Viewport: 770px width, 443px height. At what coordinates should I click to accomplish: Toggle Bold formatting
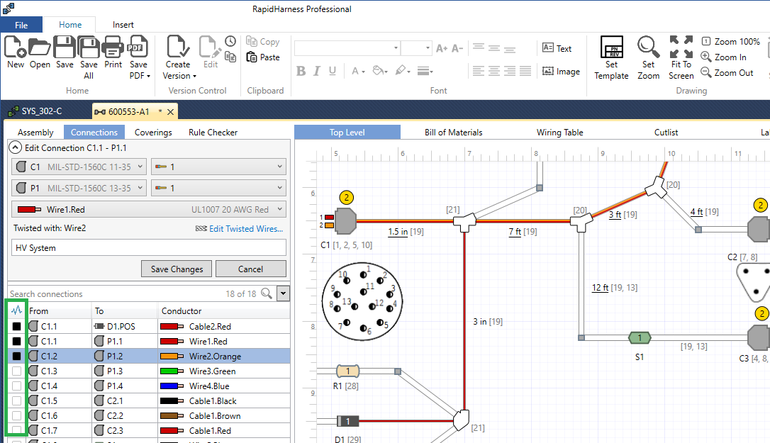301,71
